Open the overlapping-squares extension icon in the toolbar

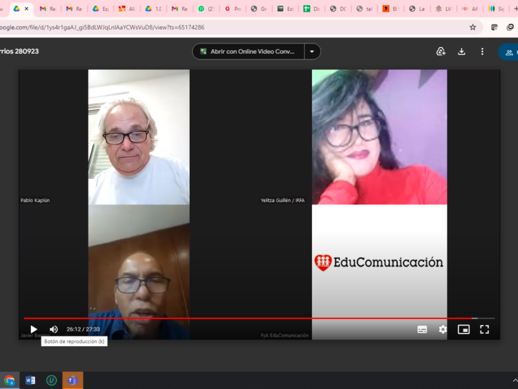coord(510,27)
